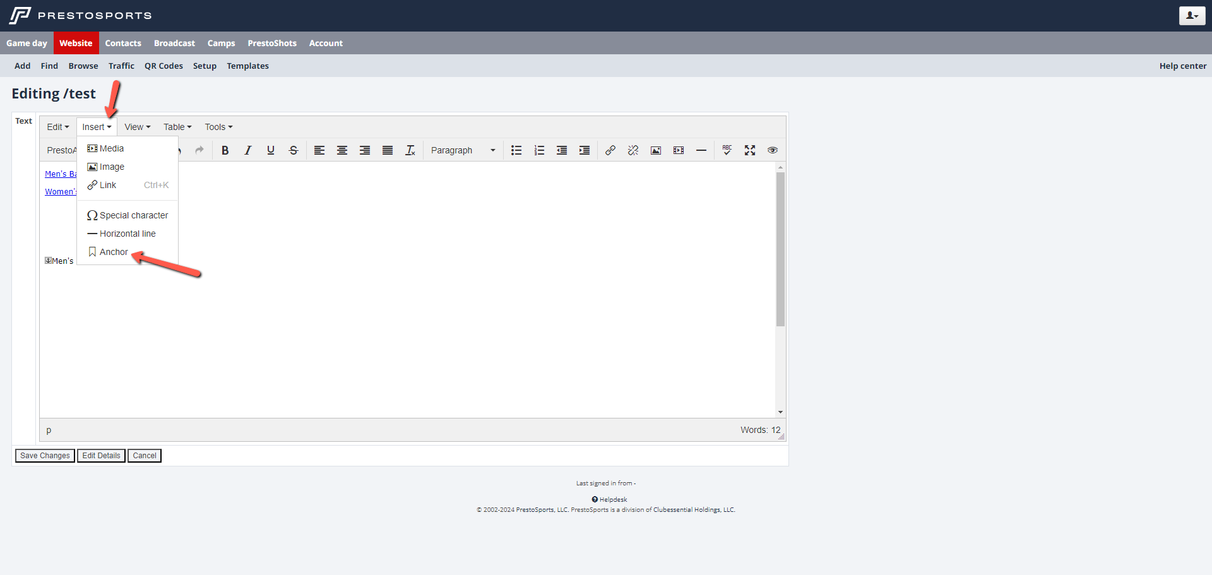
Task: Open fullscreen editor mode
Action: coord(750,150)
